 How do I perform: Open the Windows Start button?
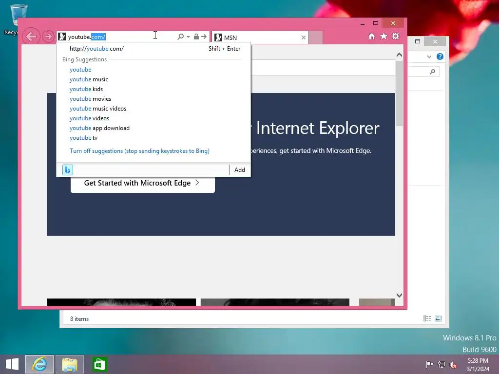point(12,364)
